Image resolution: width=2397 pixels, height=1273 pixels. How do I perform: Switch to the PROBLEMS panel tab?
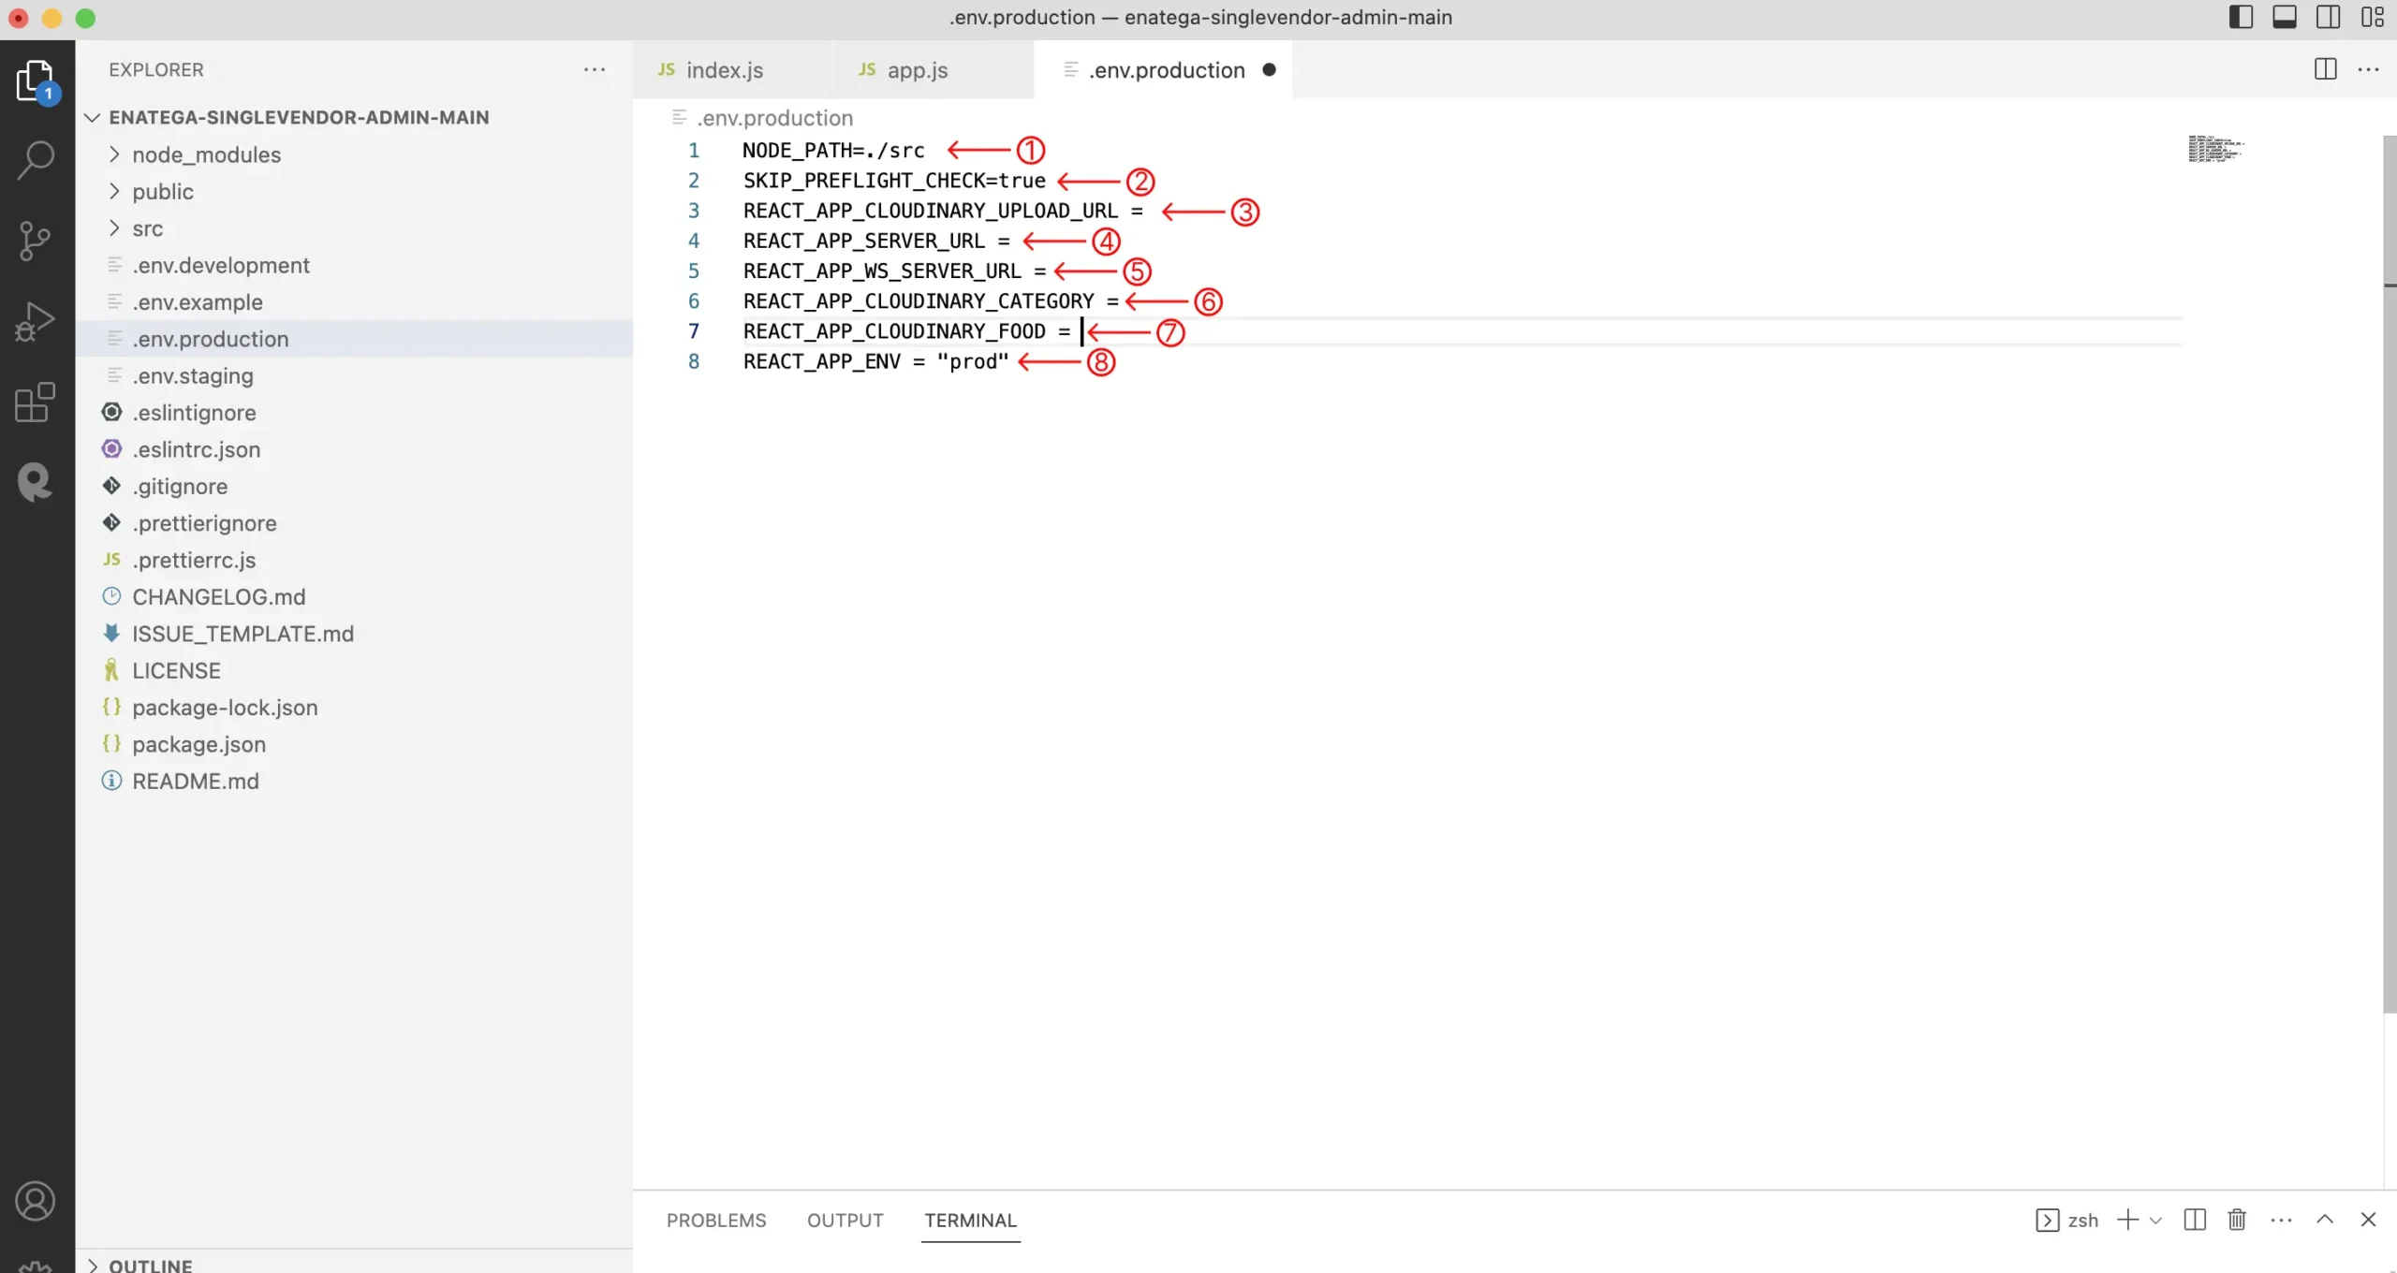tap(715, 1221)
